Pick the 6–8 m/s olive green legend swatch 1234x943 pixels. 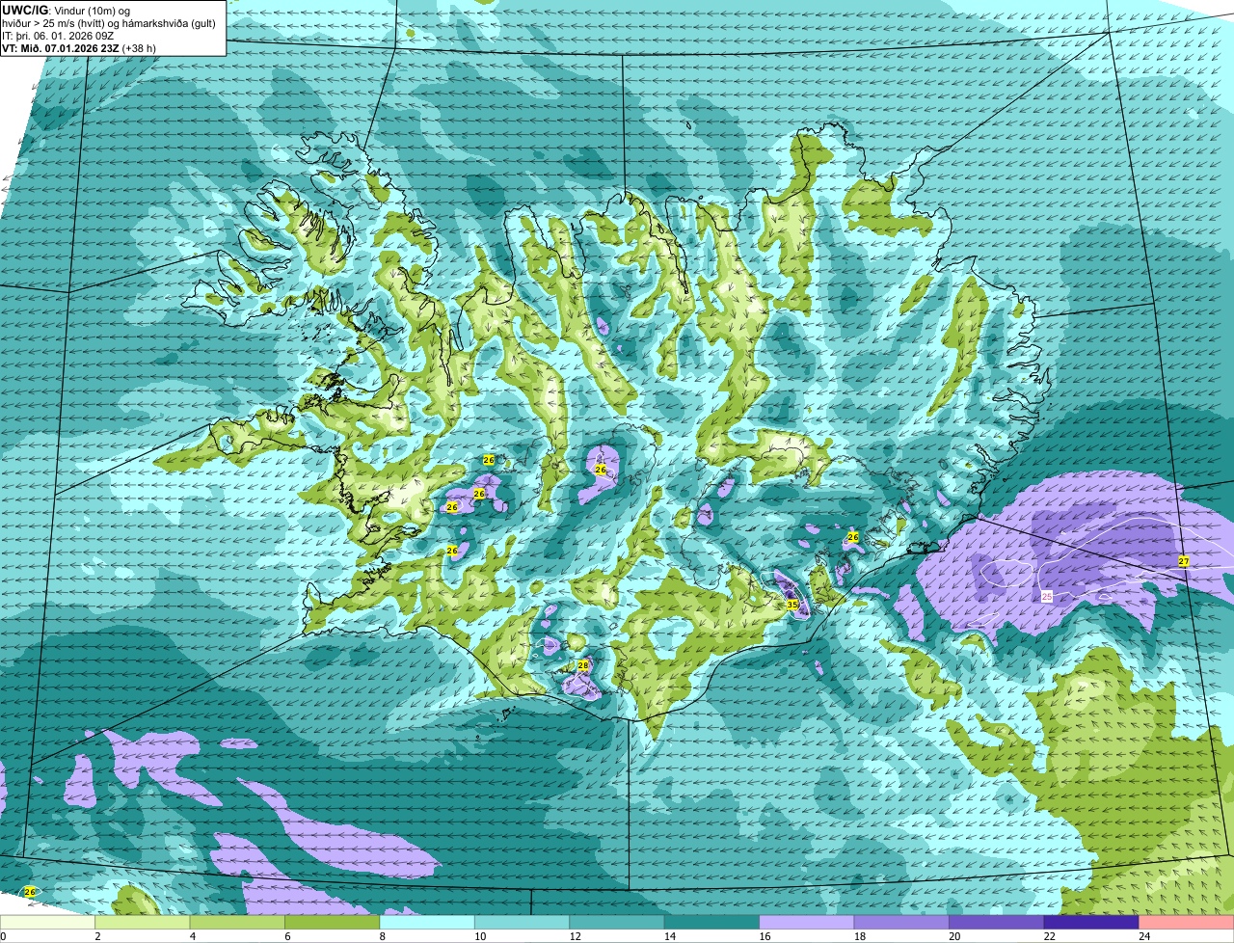coord(333,923)
